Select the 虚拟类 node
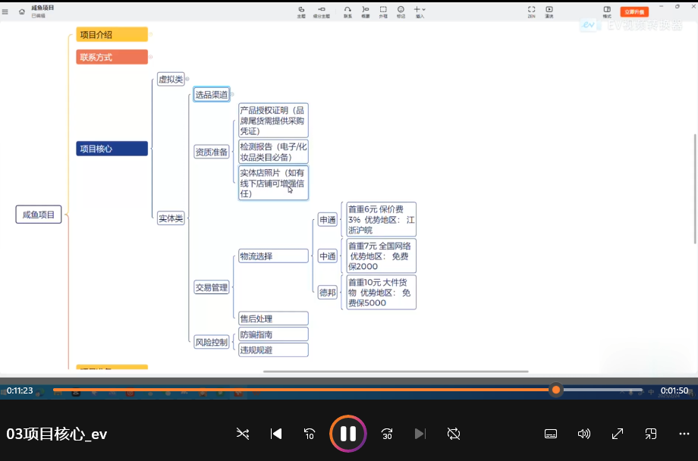The image size is (698, 461). tap(171, 79)
